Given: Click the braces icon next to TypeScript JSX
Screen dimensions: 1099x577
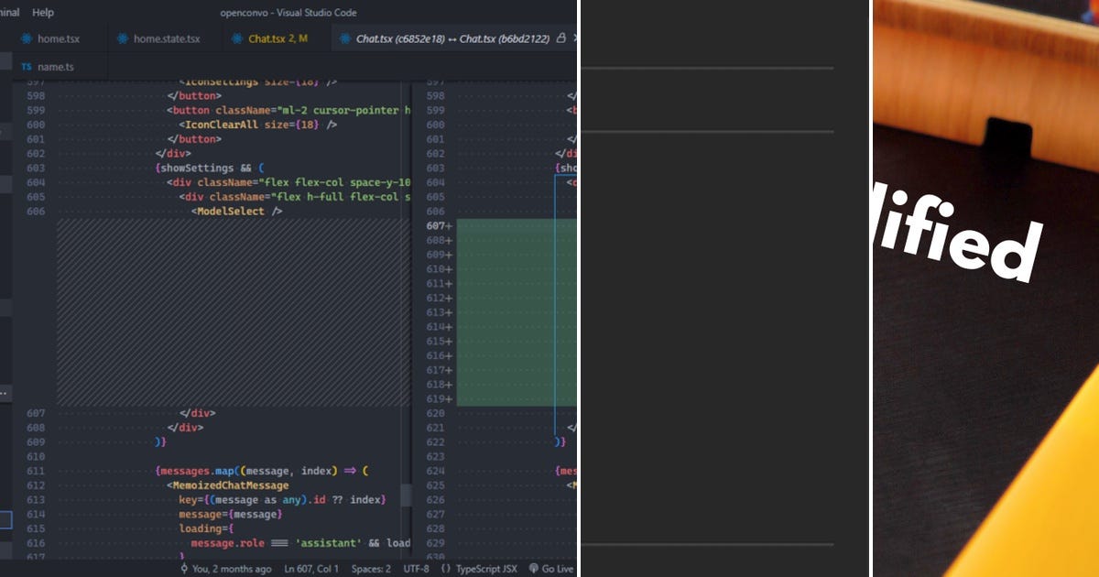Looking at the screenshot, I should (x=446, y=569).
